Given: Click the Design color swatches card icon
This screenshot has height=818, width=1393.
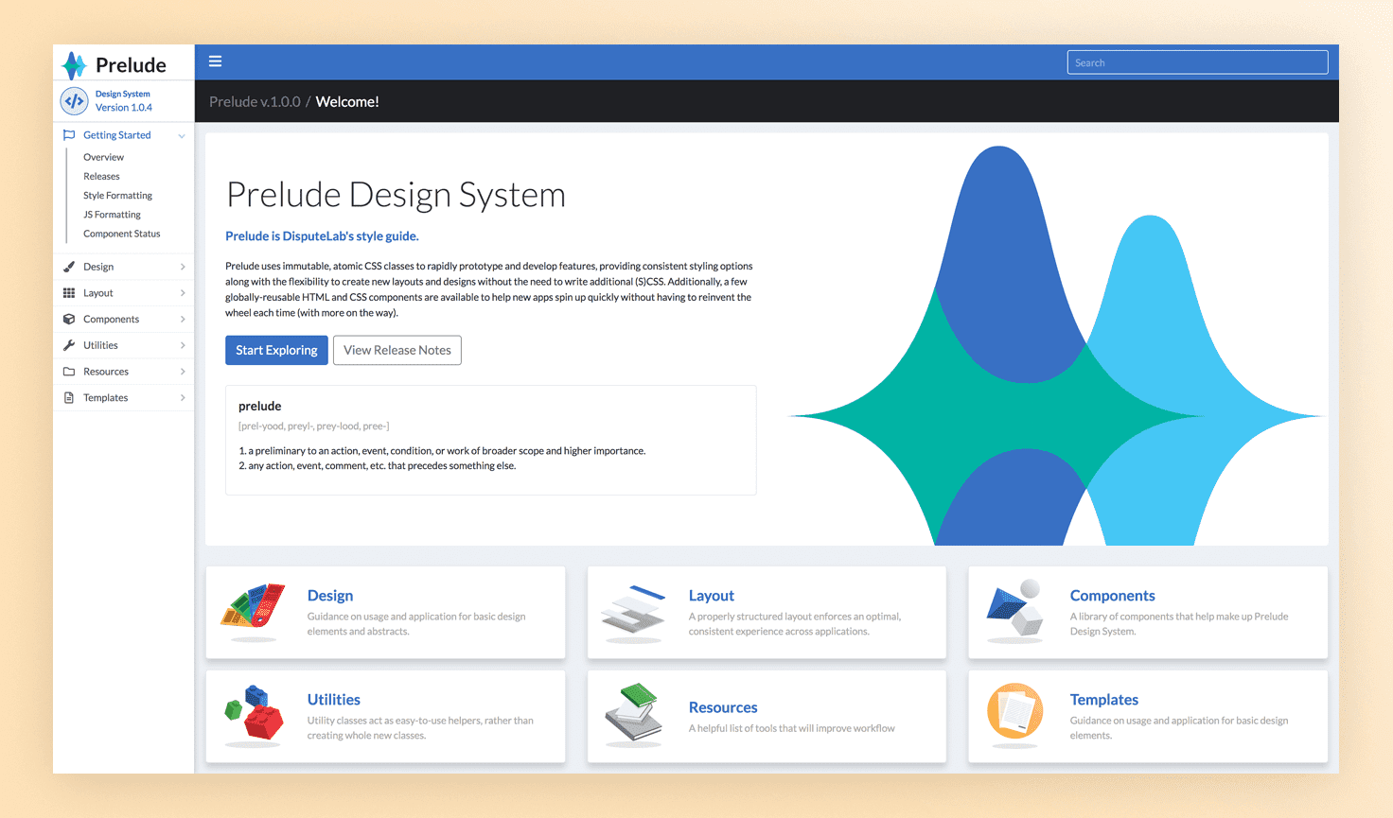Looking at the screenshot, I should click(x=254, y=606).
